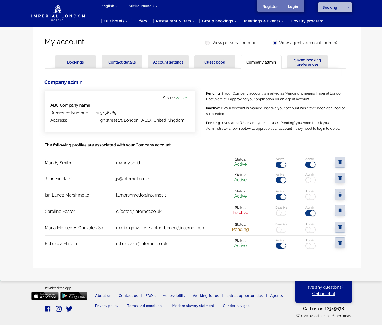This screenshot has width=382, height=326.
Task: Open the Saved booking preferences tab
Action: (308, 62)
